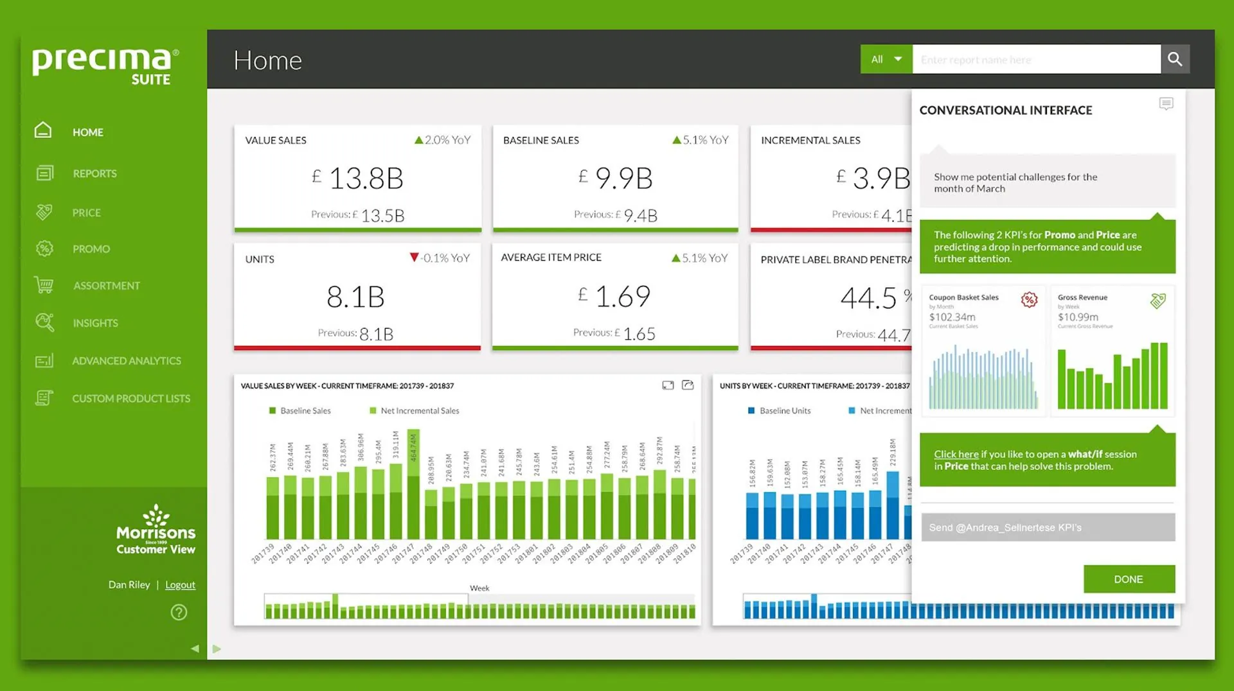Viewport: 1234px width, 691px height.
Task: Click the Gross Revenue price tag icon
Action: (1158, 301)
